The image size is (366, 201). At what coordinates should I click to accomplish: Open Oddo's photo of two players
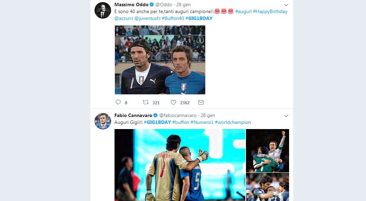(160, 60)
